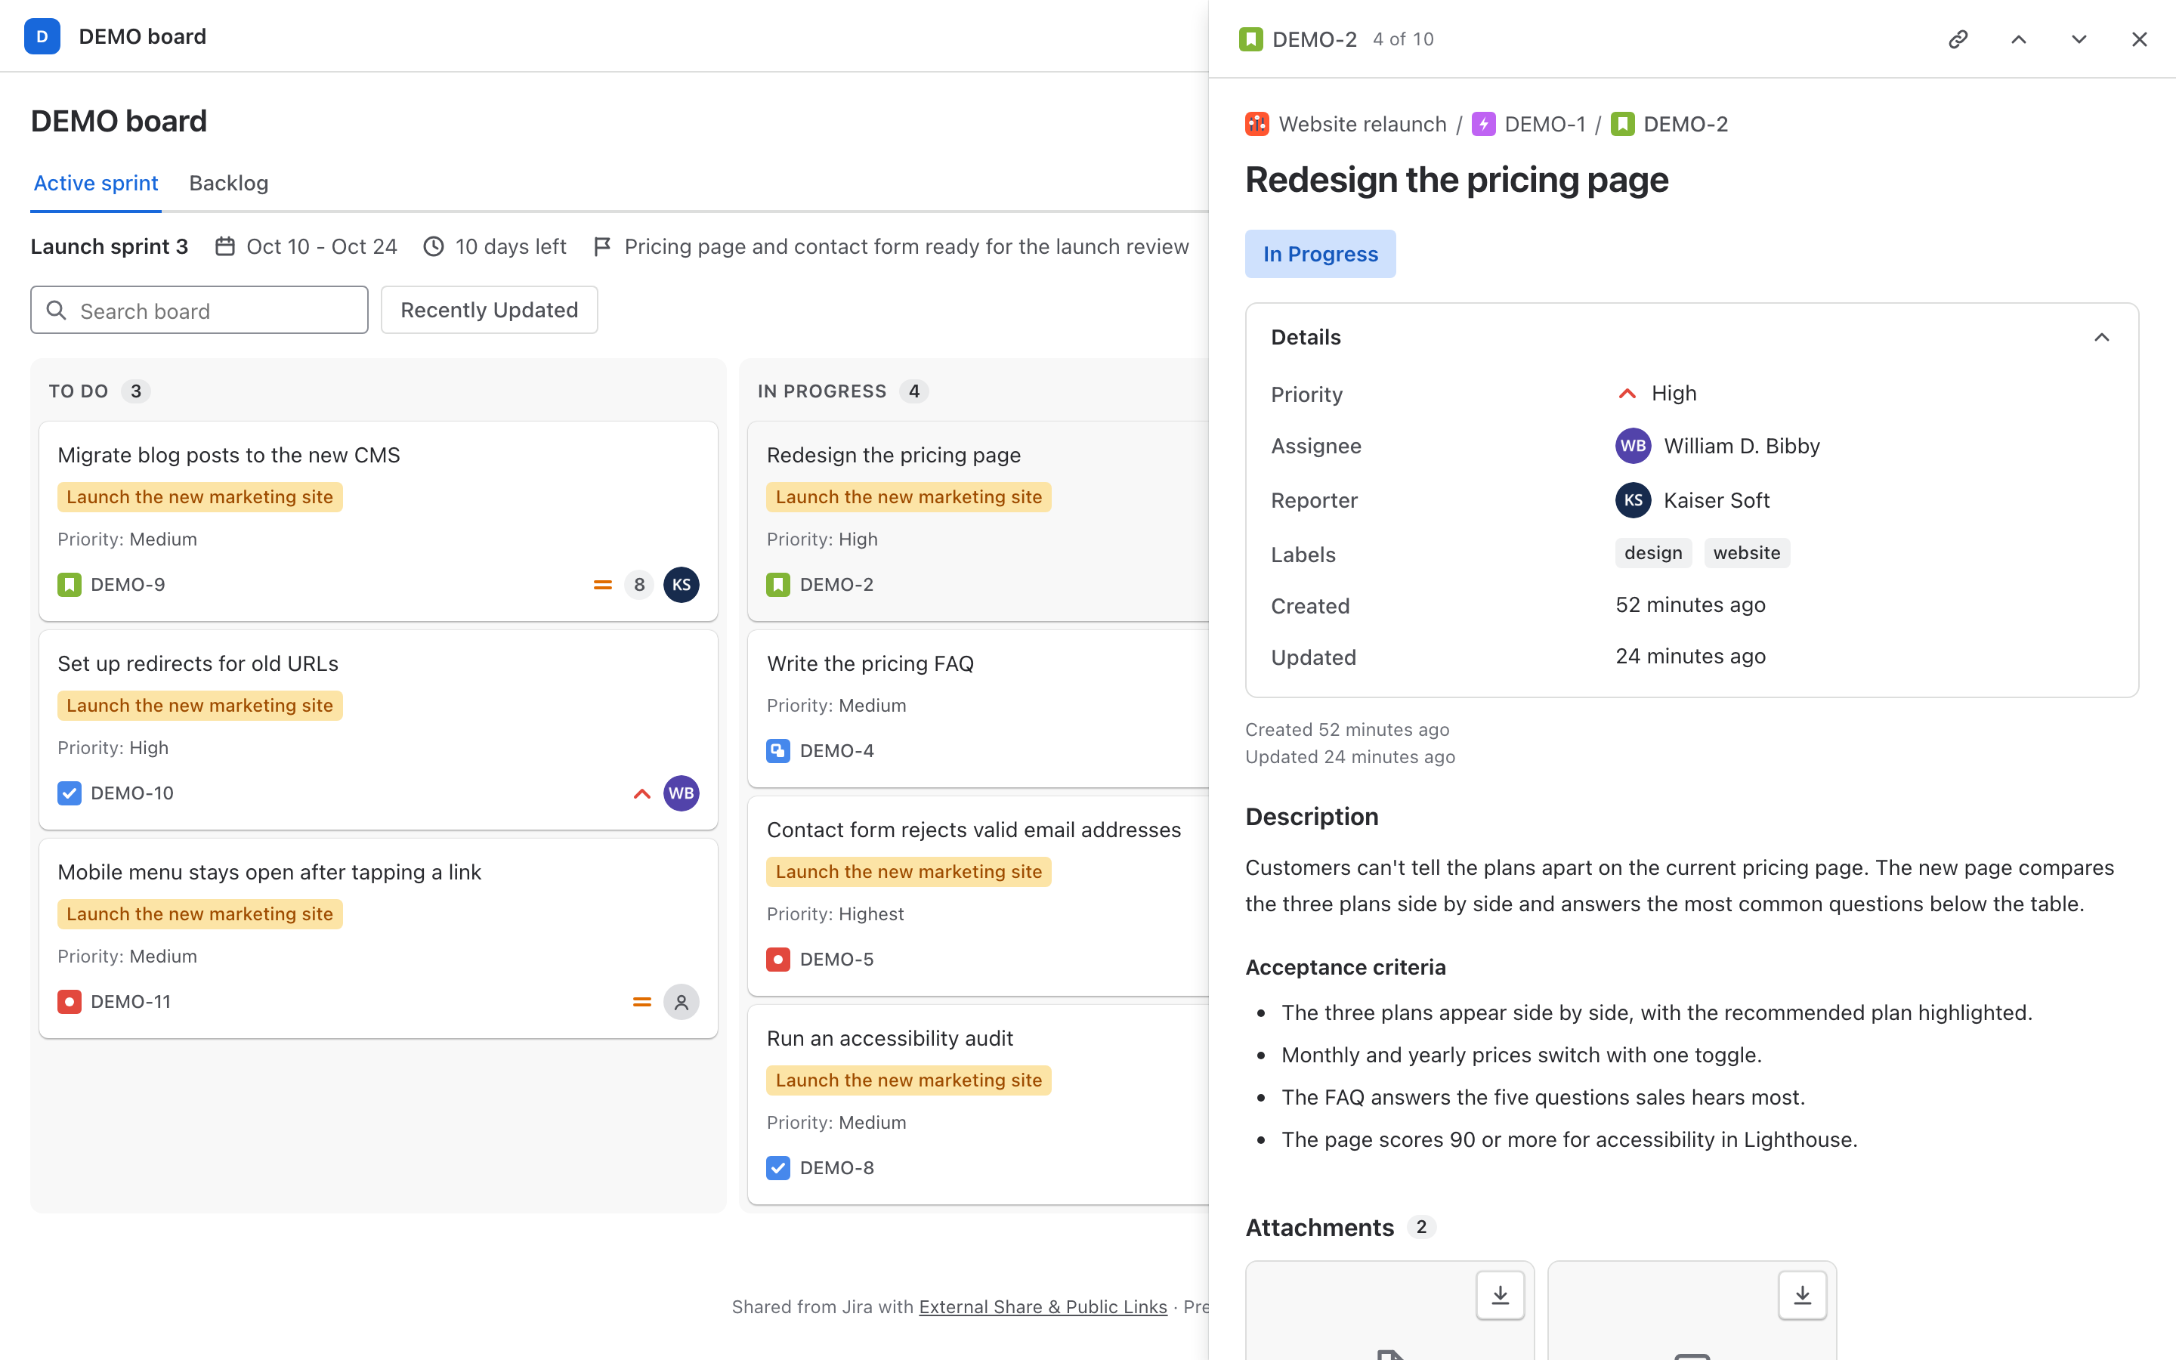Click the subtask icon beside DEMO-4
This screenshot has width=2176, height=1360.
click(779, 751)
